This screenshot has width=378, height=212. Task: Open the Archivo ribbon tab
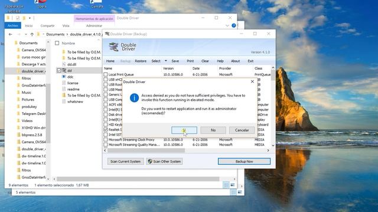point(13,25)
